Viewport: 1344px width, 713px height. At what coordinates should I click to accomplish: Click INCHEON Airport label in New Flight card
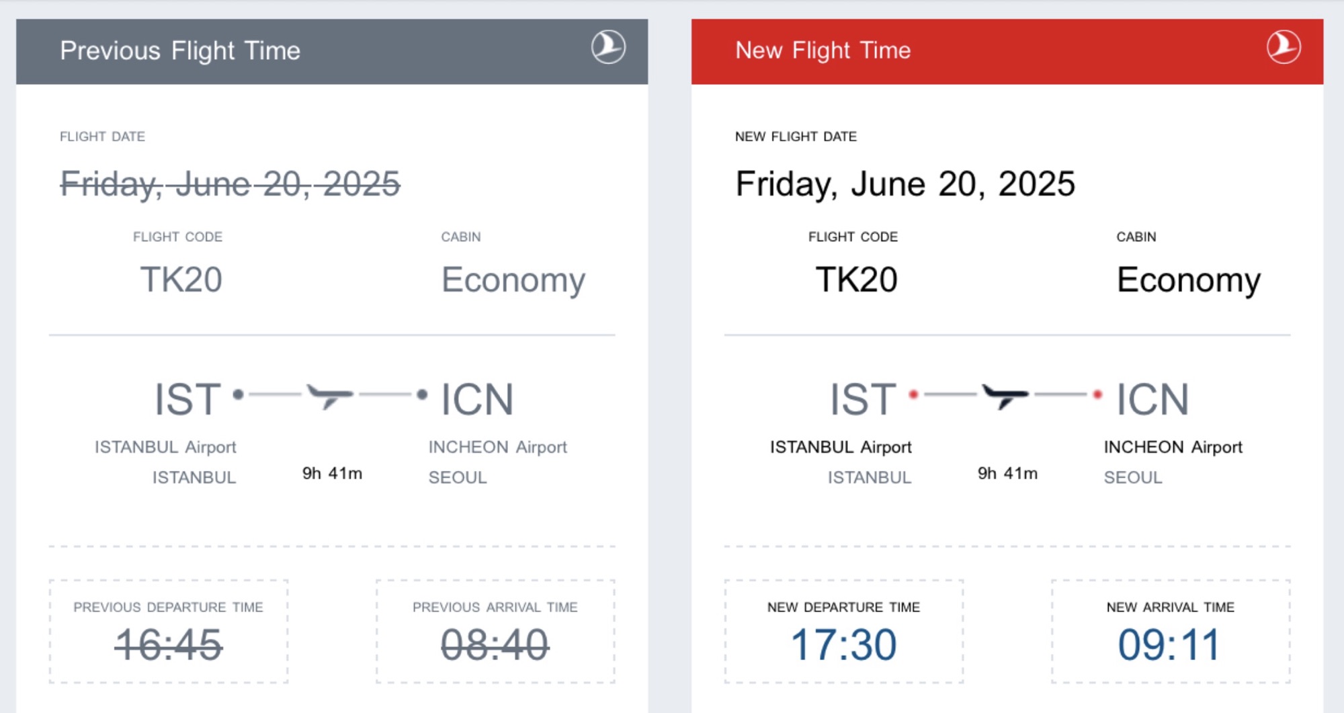point(1173,447)
